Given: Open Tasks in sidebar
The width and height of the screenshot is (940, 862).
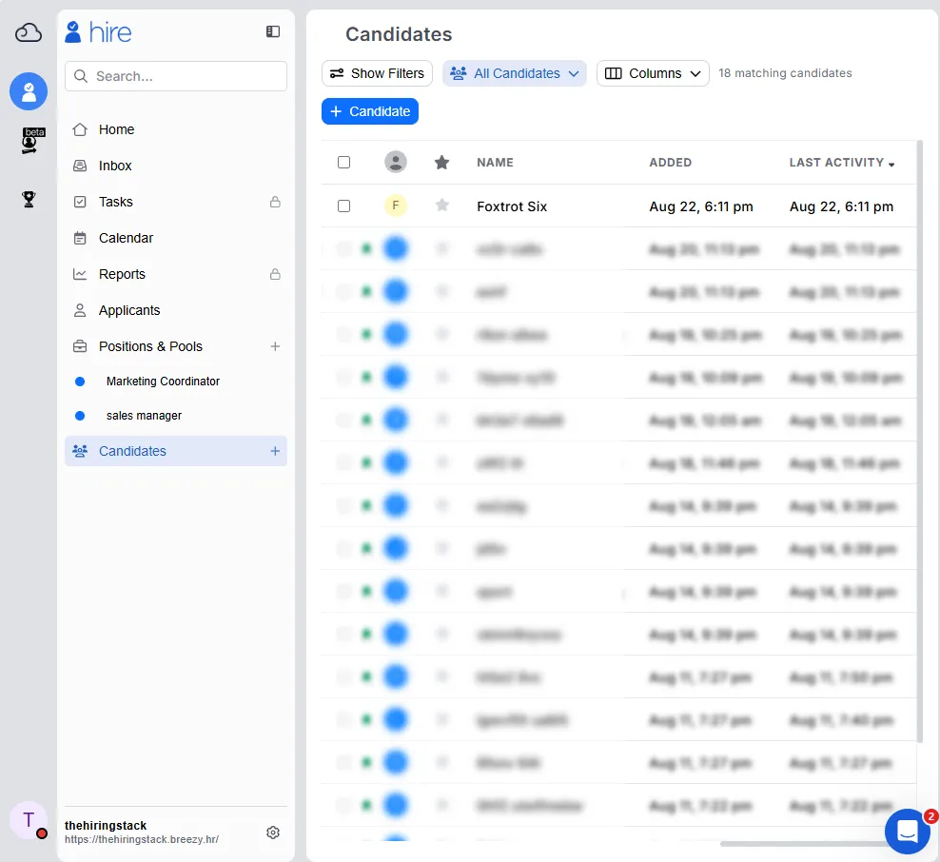Looking at the screenshot, I should 116,202.
